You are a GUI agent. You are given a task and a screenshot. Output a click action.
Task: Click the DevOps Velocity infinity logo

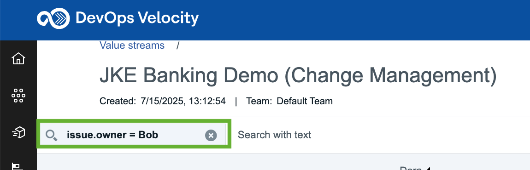(x=53, y=18)
